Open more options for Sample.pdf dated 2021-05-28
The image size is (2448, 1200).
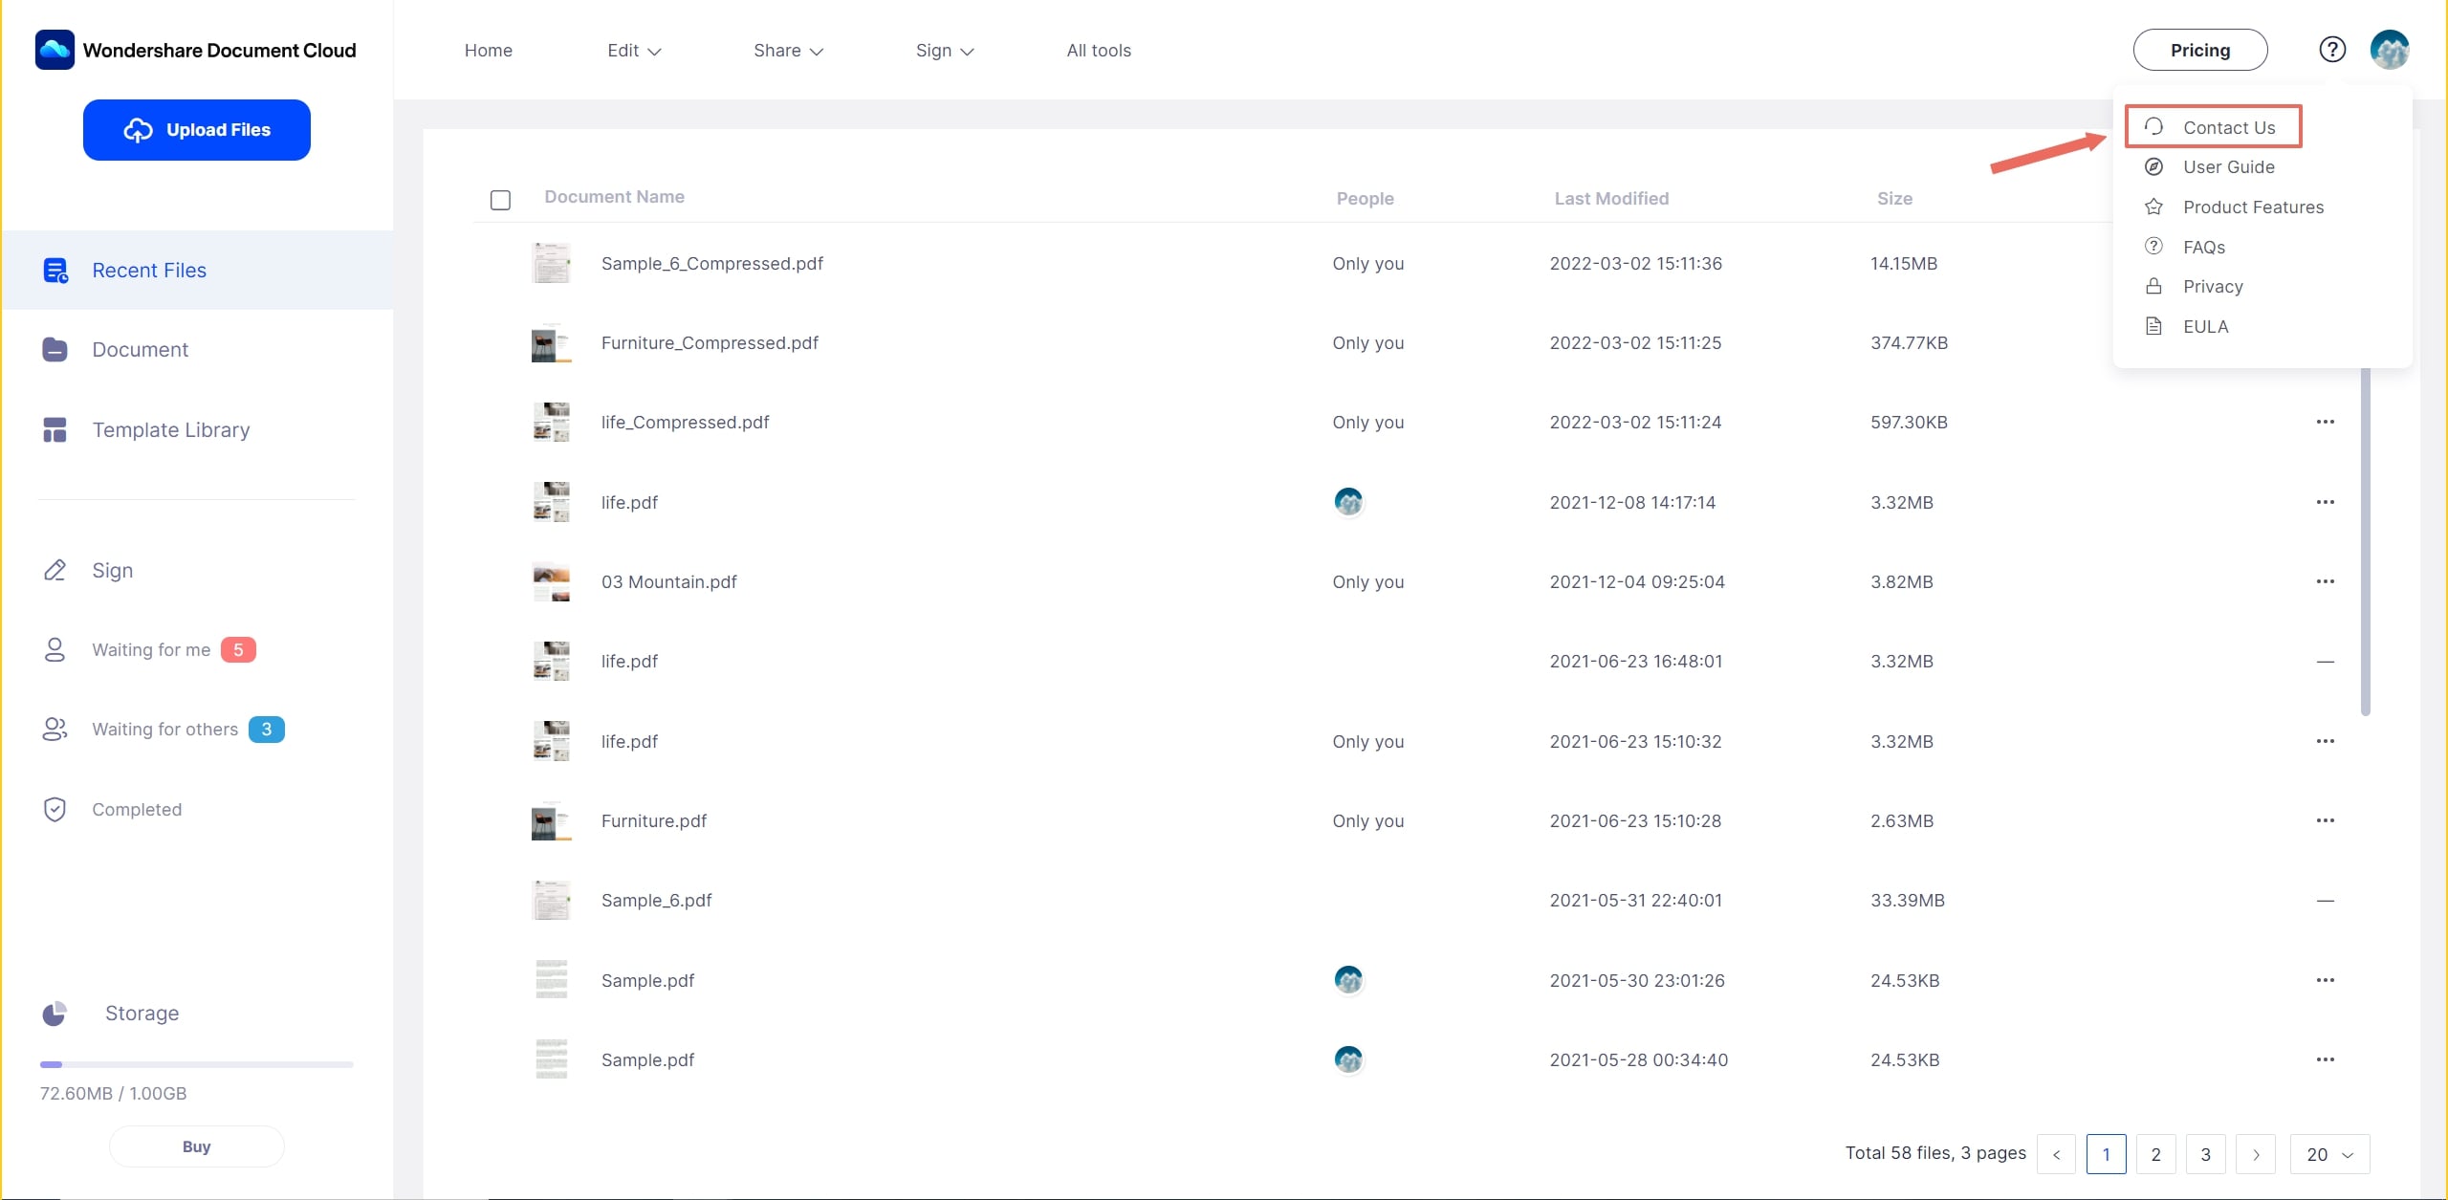point(2326,1059)
